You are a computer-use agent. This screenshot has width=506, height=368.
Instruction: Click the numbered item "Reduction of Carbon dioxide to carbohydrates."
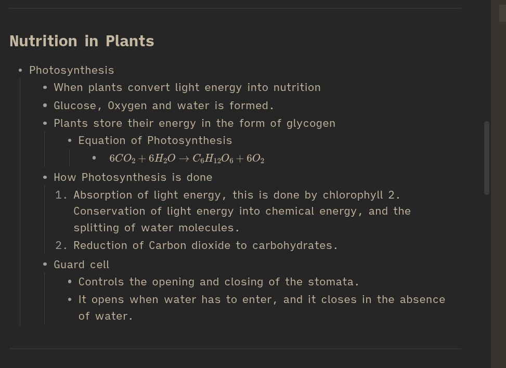pyautogui.click(x=205, y=245)
